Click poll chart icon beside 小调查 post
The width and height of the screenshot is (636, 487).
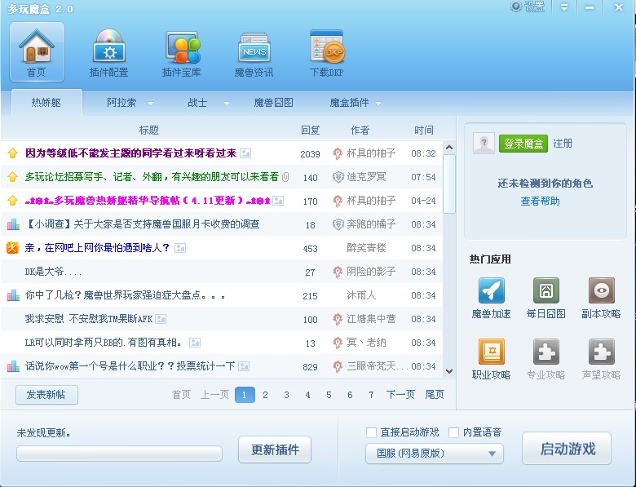pos(13,224)
